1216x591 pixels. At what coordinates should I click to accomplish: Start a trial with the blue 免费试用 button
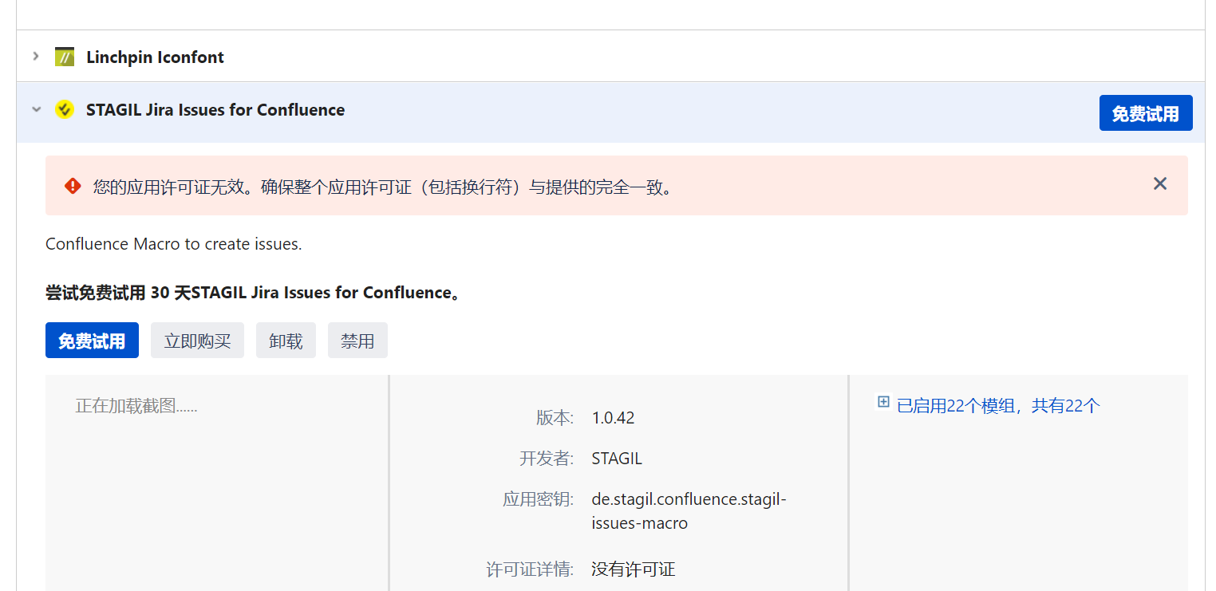(x=92, y=340)
